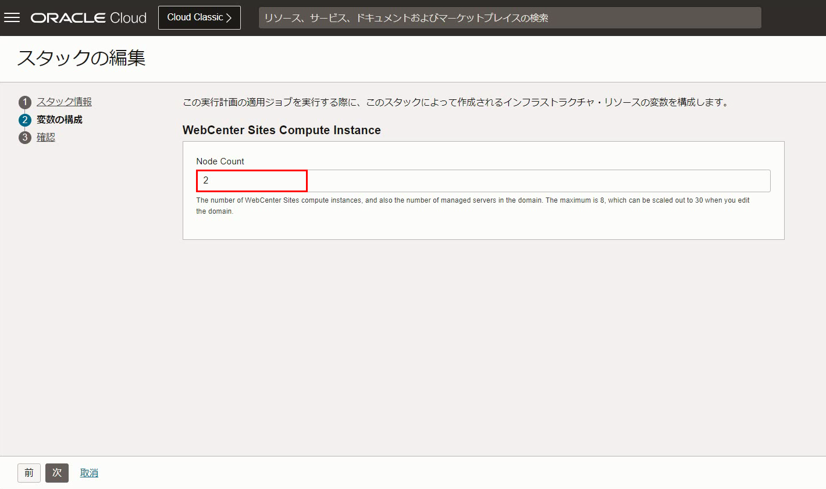Click the Node Count input field

pyautogui.click(x=483, y=181)
